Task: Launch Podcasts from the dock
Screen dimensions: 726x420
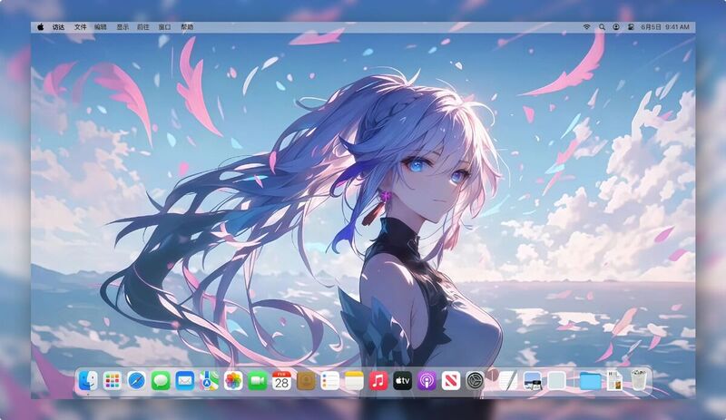Action: (427, 381)
